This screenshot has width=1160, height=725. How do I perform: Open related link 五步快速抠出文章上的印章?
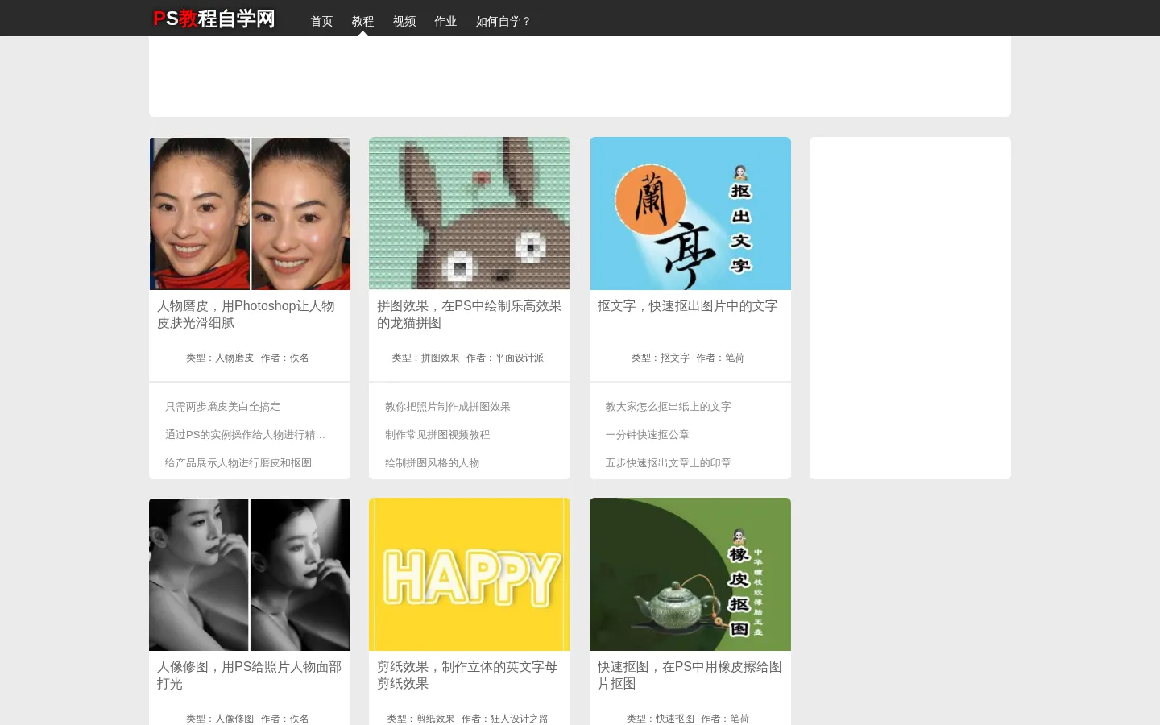[x=669, y=463]
